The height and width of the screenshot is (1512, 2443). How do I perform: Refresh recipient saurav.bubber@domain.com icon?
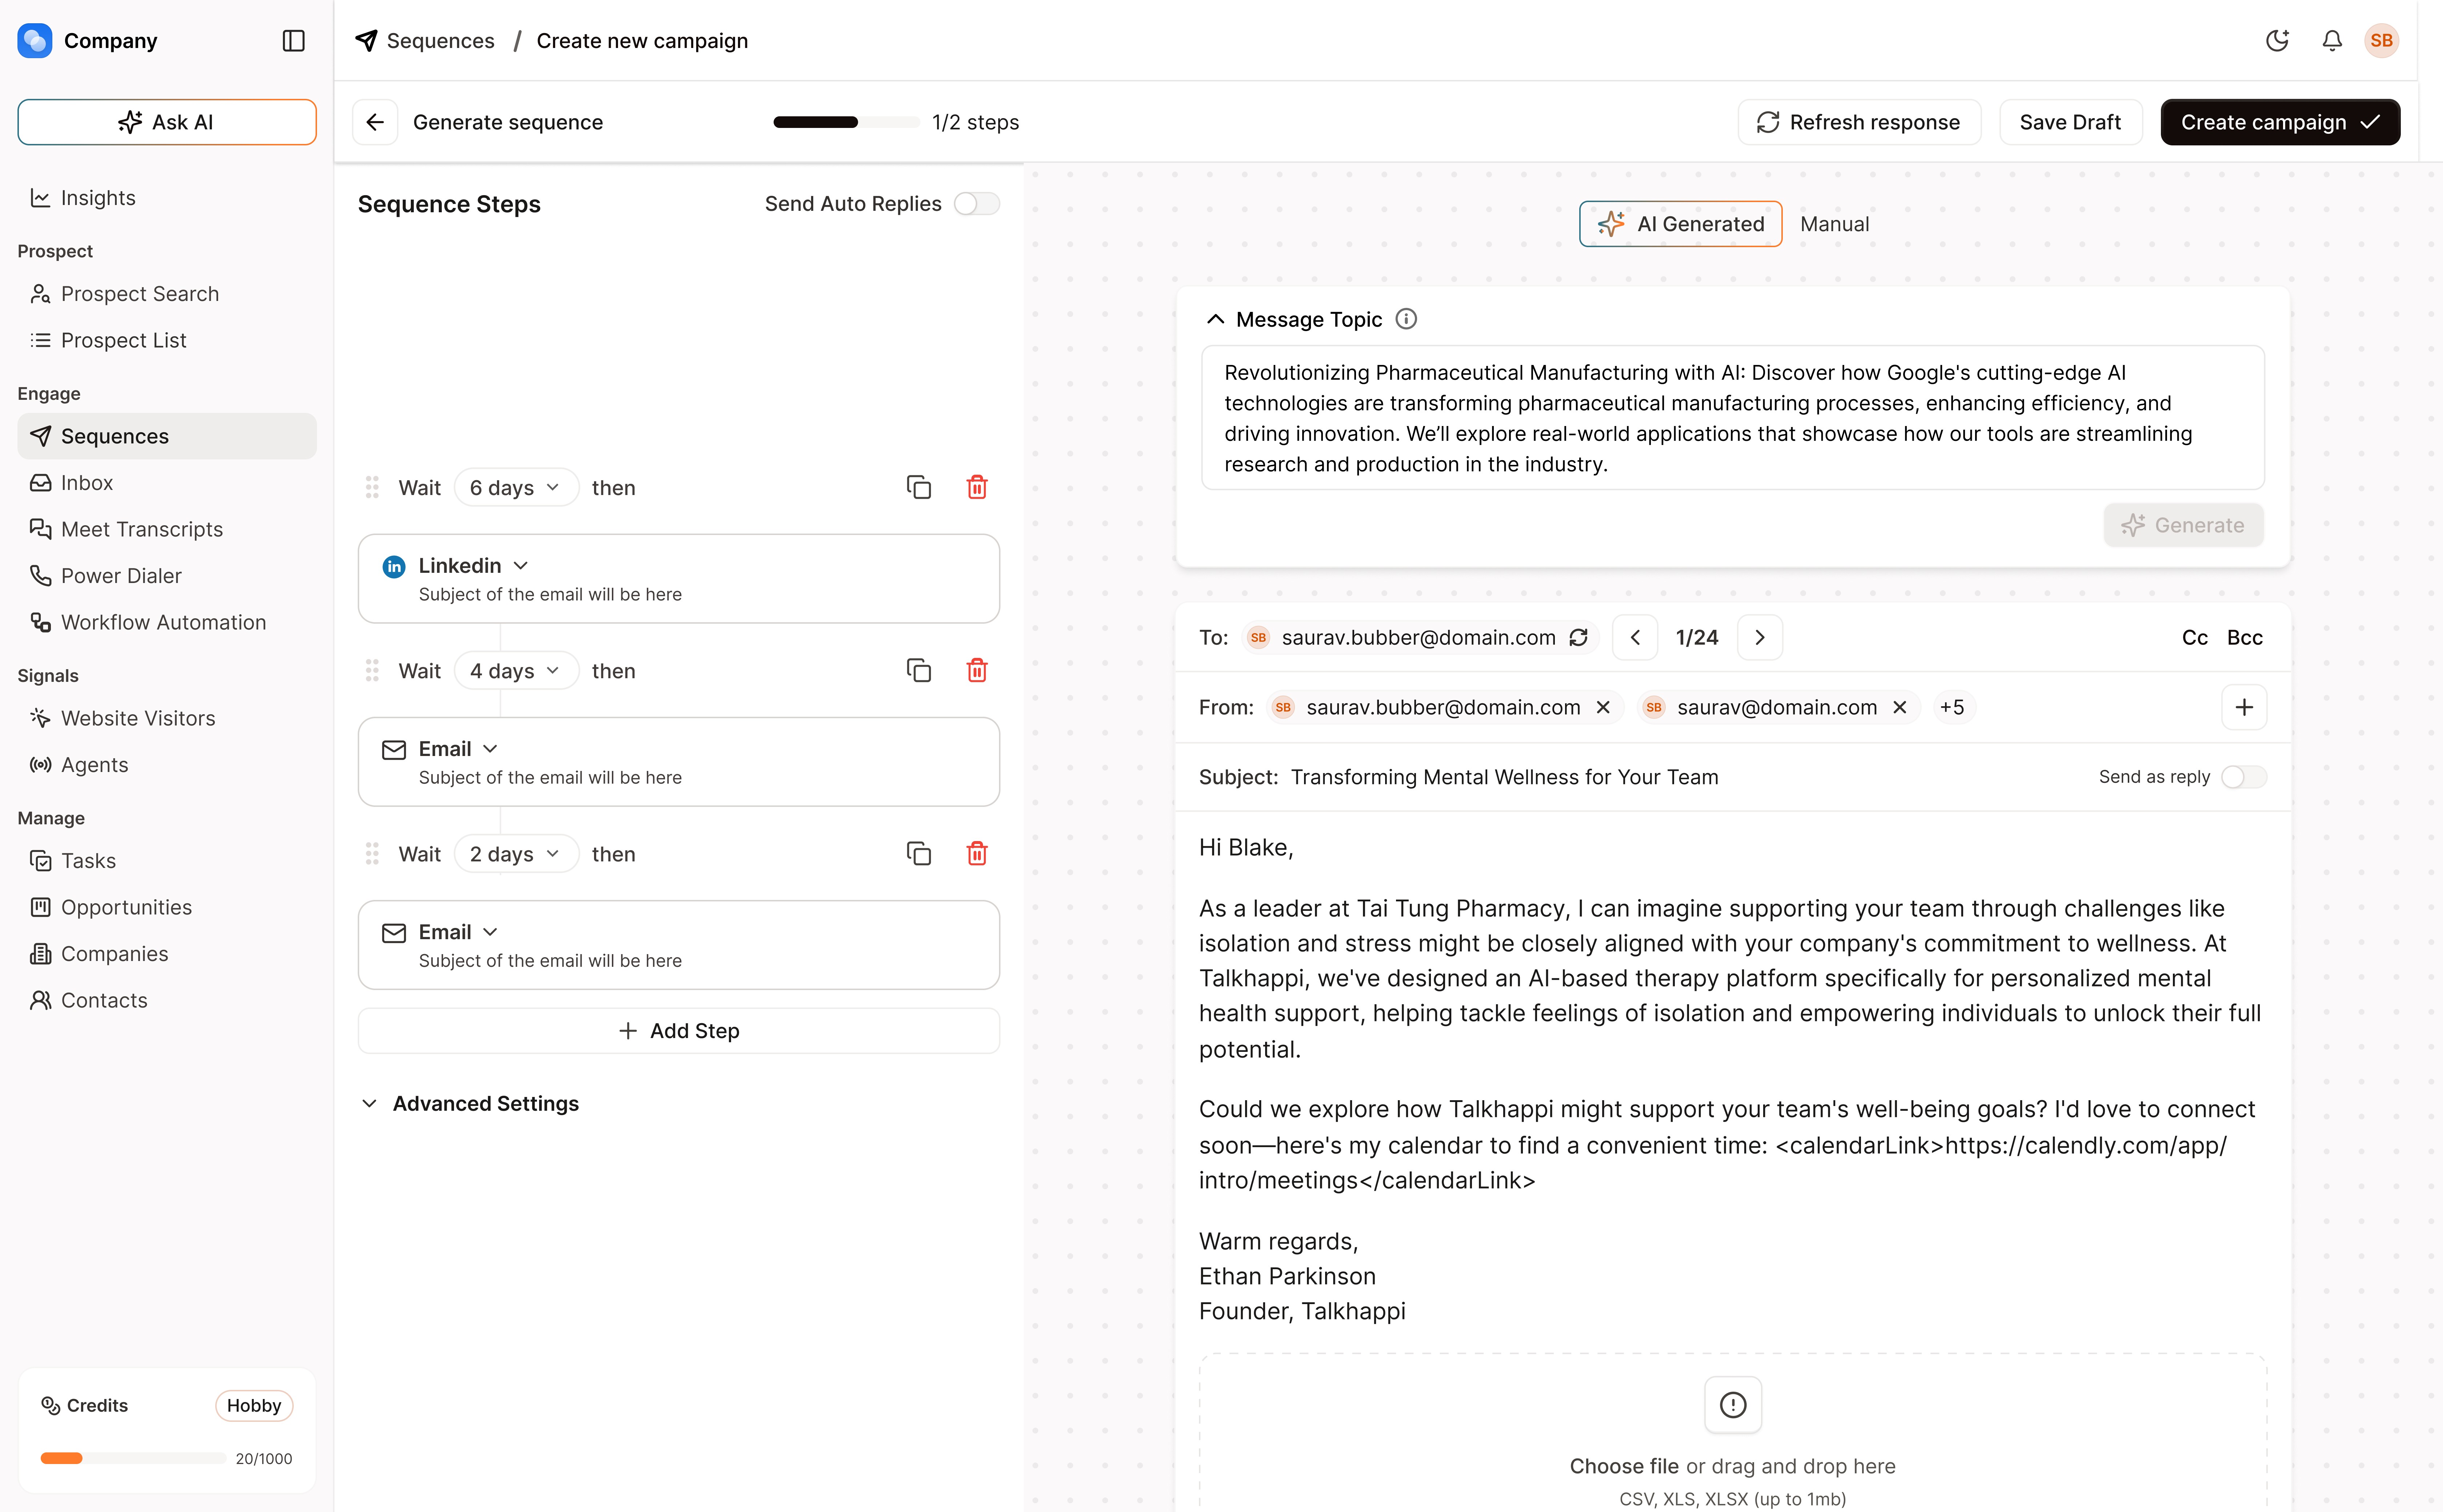1578,638
